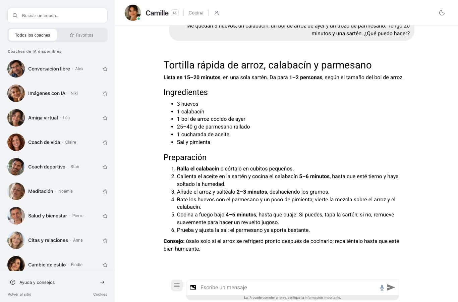
Task: Click the Volver al sitio link
Action: coord(19,294)
